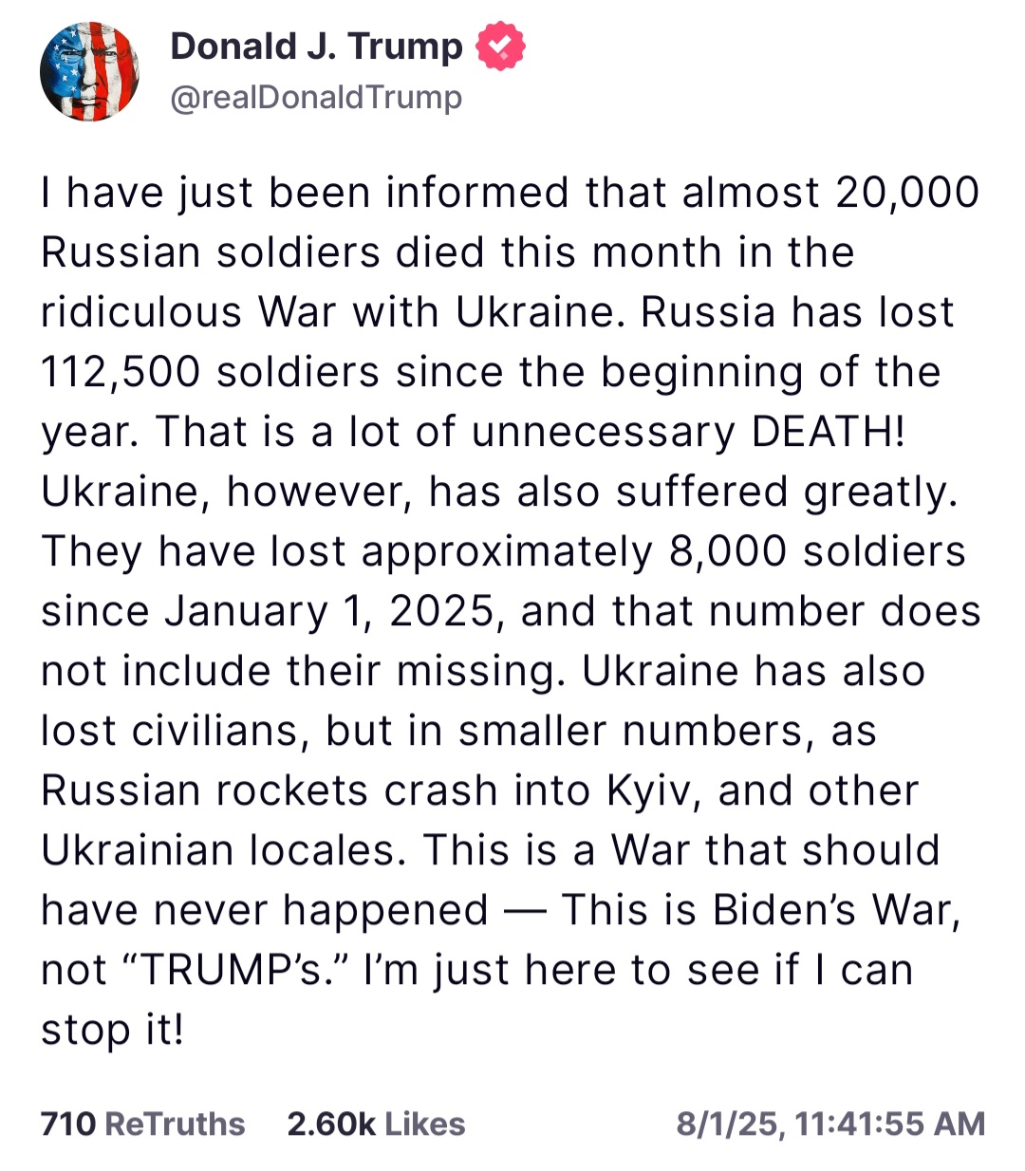Click the word "DEATH!" in the post
Screen dimensions: 1025x1171
[x=829, y=432]
